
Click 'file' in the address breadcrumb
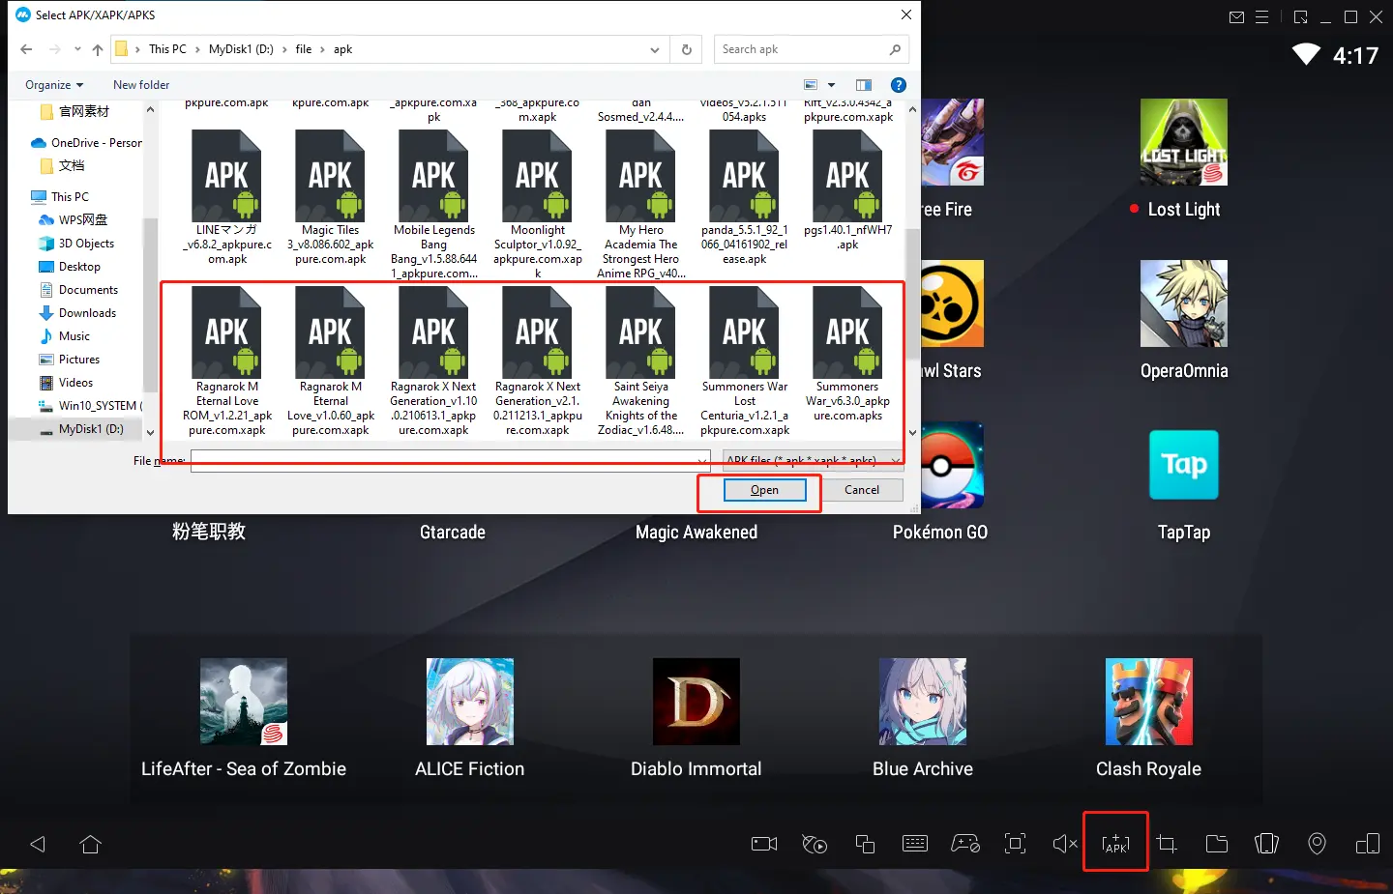tap(304, 49)
